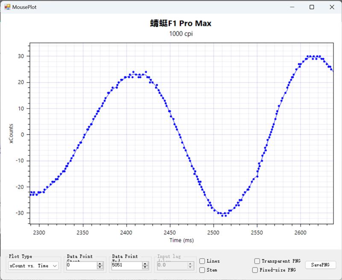Image resolution: width=342 pixels, height=280 pixels.
Task: Click the Data Point End field showing 5051
Action: pyautogui.click(x=127, y=265)
